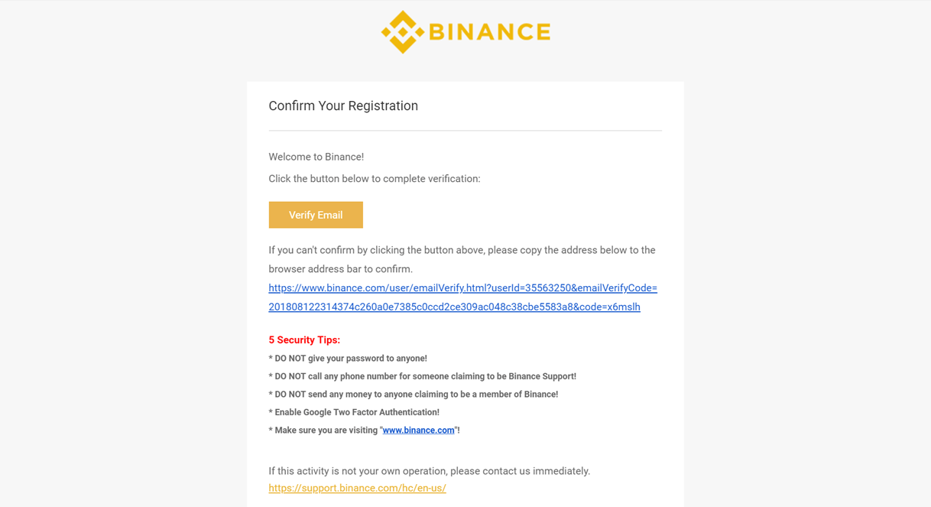The width and height of the screenshot is (931, 507).
Task: Click the Confirm Your Registration heading
Action: click(x=343, y=106)
